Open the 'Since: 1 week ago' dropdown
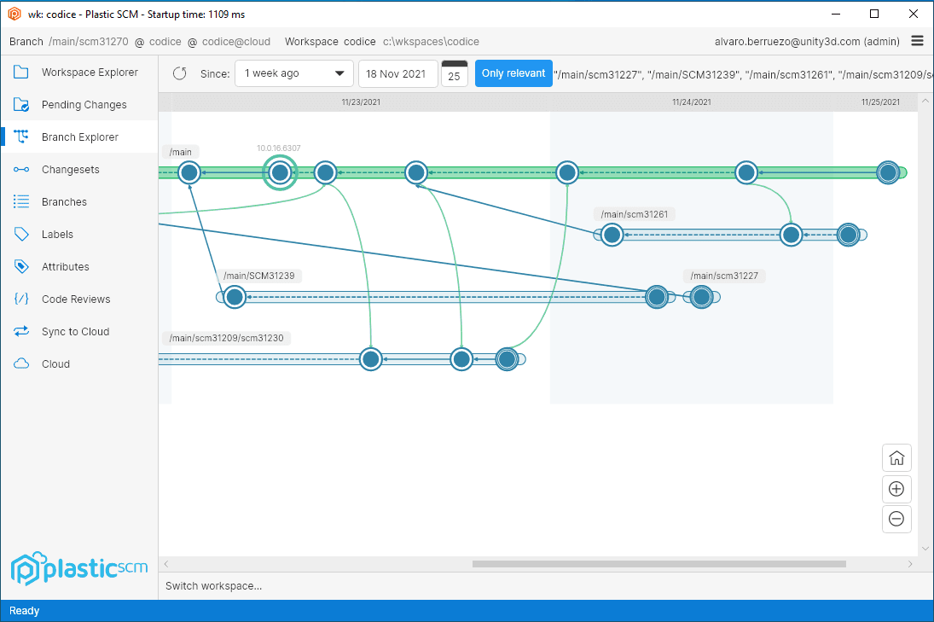The image size is (934, 622). pyautogui.click(x=293, y=73)
